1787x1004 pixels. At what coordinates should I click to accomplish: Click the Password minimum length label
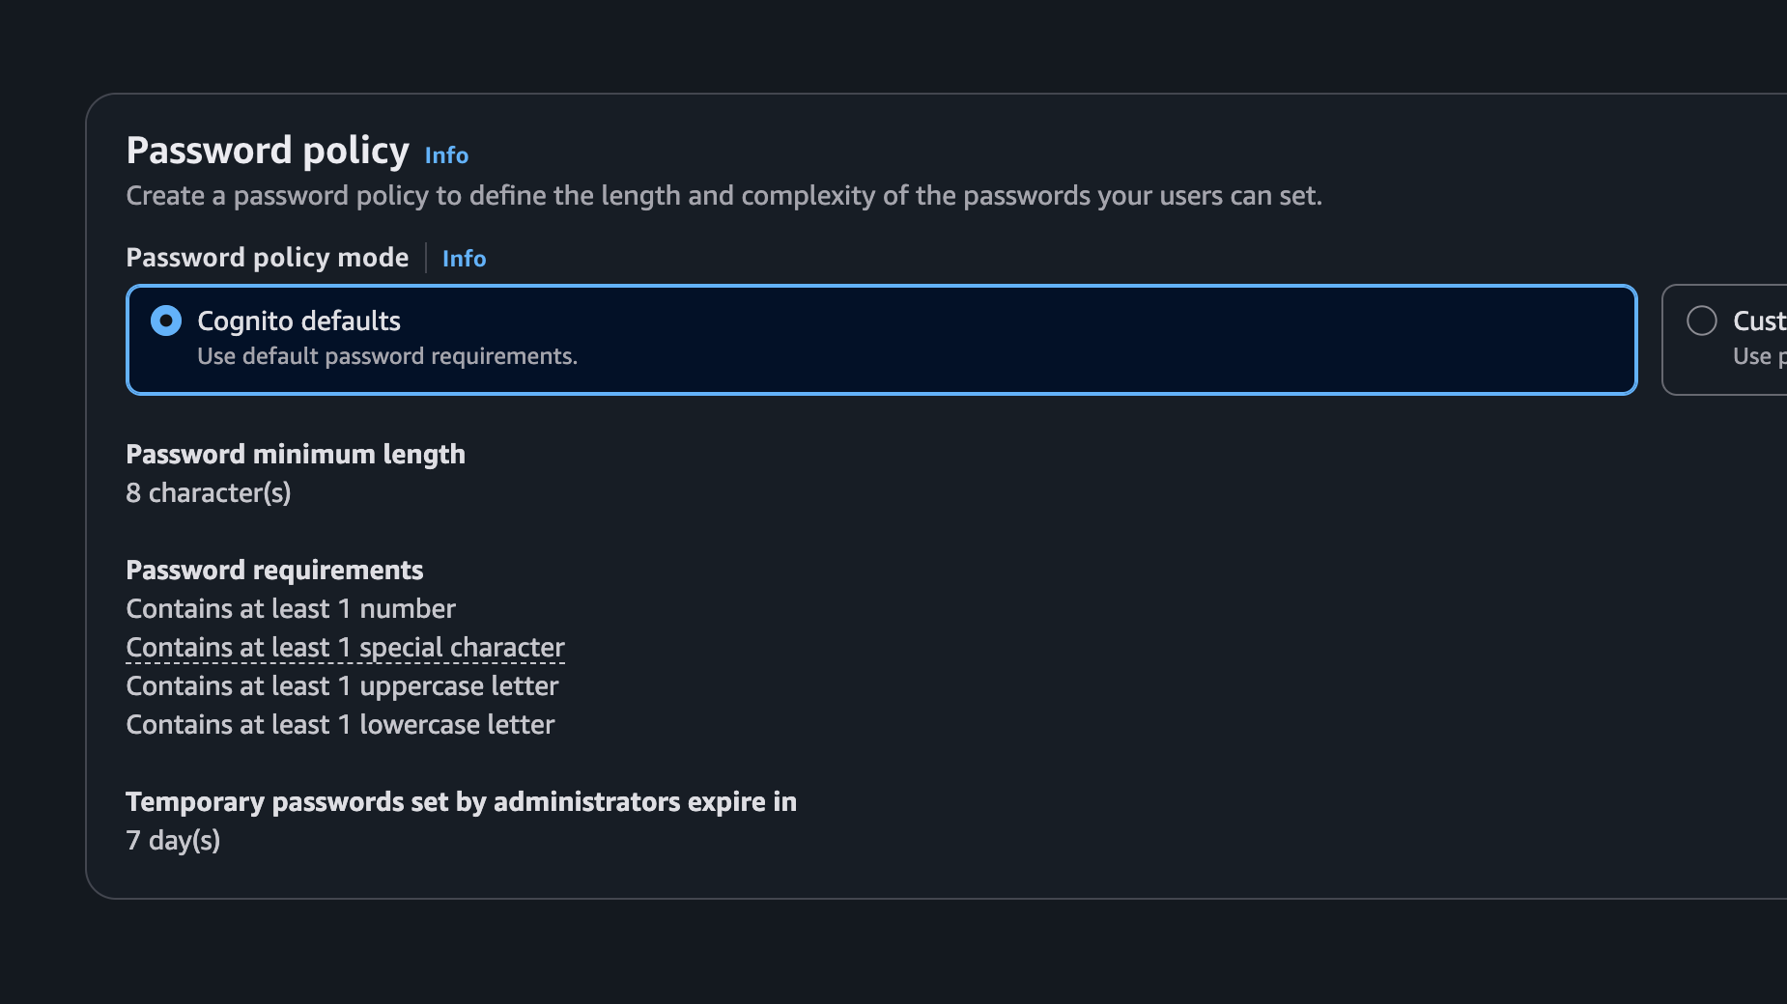point(296,454)
